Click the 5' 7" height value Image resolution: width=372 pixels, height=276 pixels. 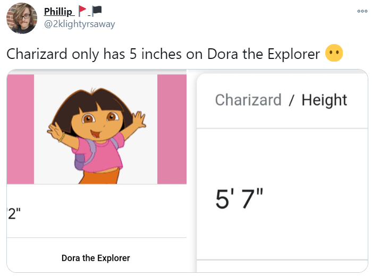pos(239,199)
